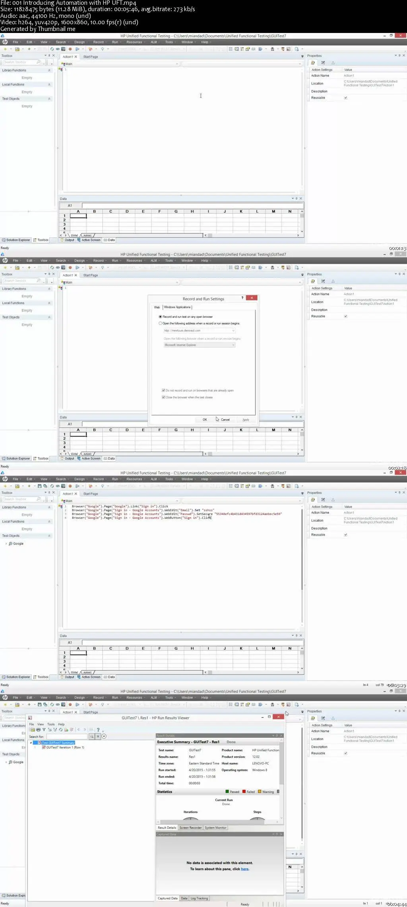Screen dimensions: 407x907
Task: Click the 'here' link in Captured Data pane
Action: 245,869
